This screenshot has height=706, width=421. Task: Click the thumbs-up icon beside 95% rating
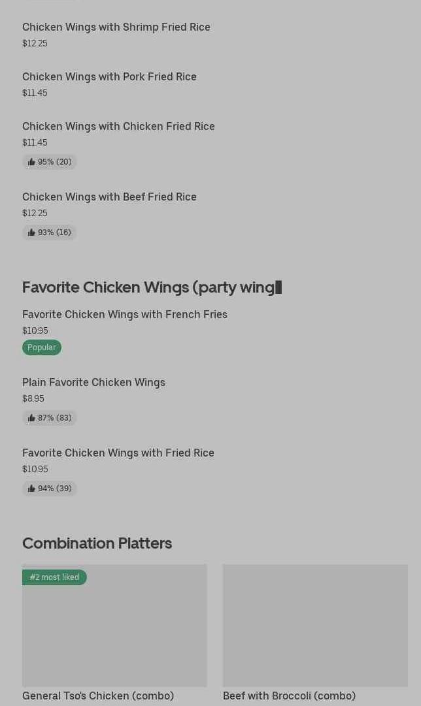pos(31,162)
